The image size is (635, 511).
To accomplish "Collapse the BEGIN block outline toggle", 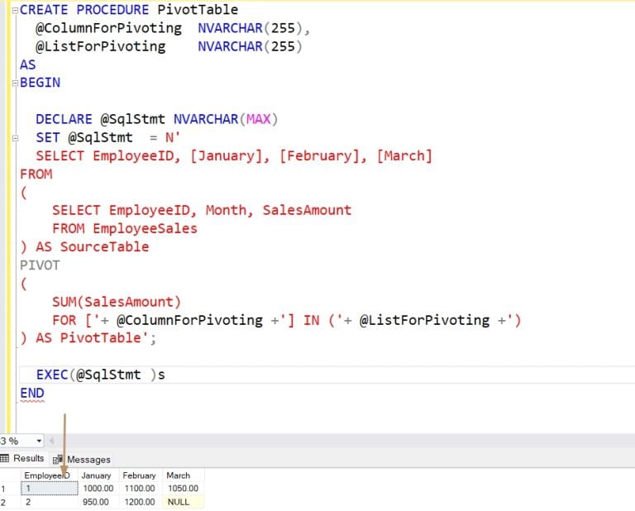I will coord(15,84).
